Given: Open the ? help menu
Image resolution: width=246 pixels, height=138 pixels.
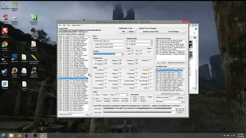Looking at the screenshot, I should (x=83, y=25).
